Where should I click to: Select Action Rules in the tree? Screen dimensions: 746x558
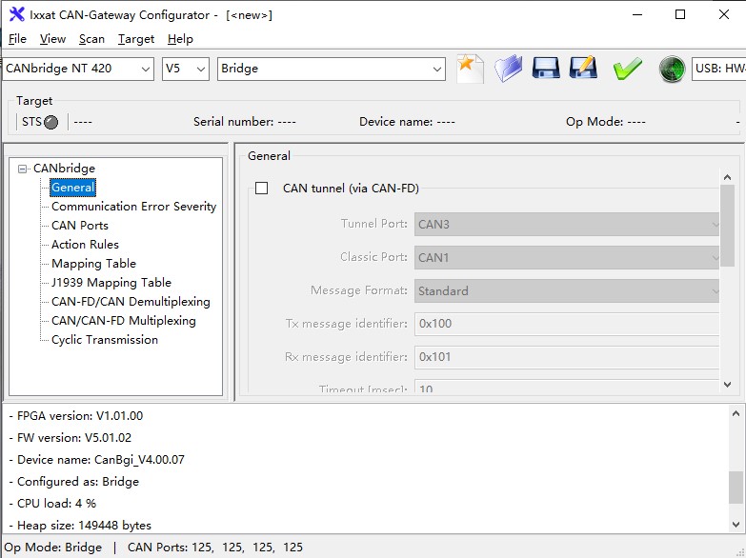click(x=85, y=245)
